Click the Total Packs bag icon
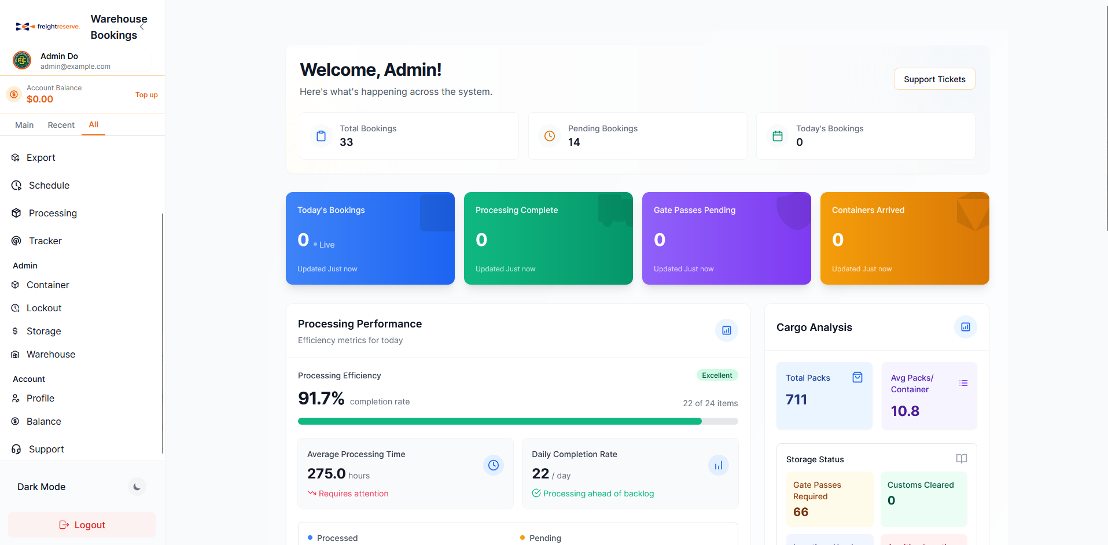 click(857, 377)
